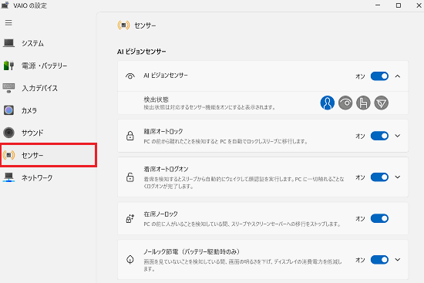
Task: Open the 電源・バッテリー settings page
Action: tap(48, 66)
